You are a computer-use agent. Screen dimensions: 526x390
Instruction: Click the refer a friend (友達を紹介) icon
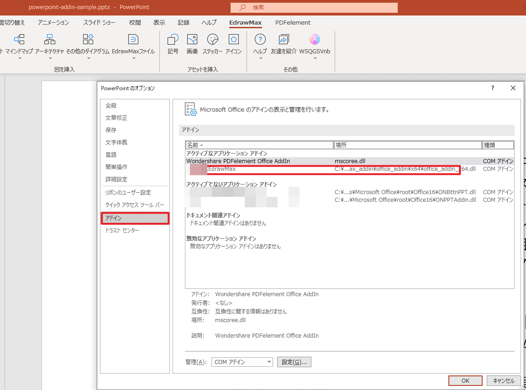[284, 40]
